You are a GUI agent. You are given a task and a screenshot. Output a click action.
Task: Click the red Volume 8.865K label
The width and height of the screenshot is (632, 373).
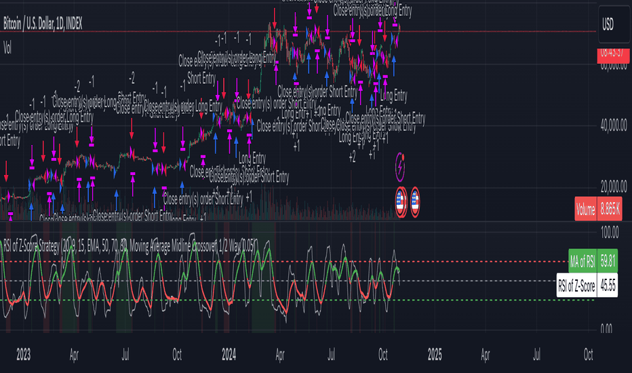(598, 209)
